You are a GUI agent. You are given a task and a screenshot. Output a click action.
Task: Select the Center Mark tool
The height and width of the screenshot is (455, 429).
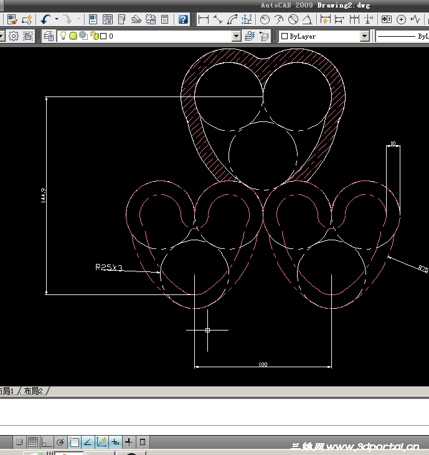(x=401, y=19)
